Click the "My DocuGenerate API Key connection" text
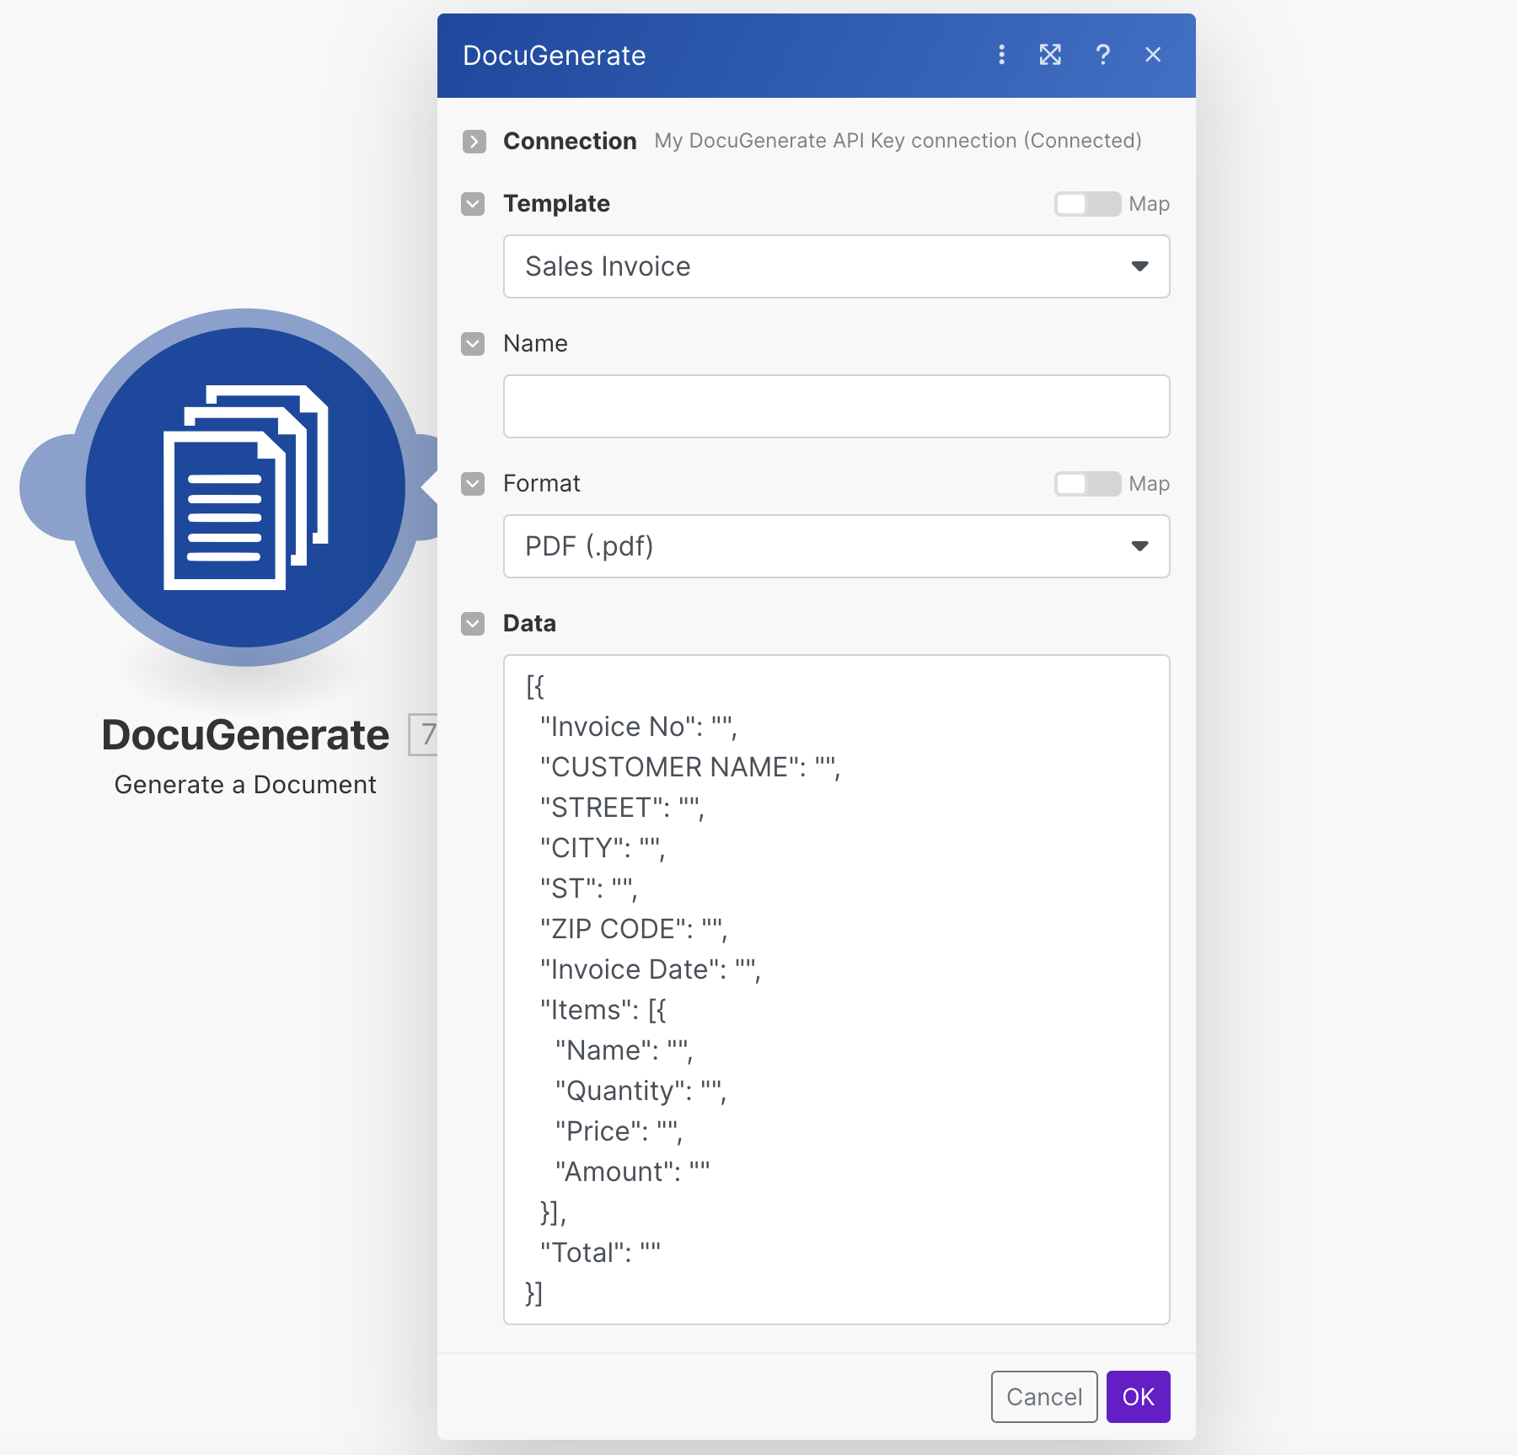 click(x=836, y=141)
